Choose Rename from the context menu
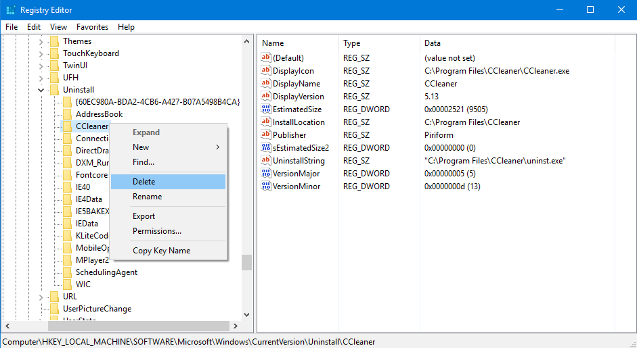Image resolution: width=637 pixels, height=348 pixels. tap(168, 197)
